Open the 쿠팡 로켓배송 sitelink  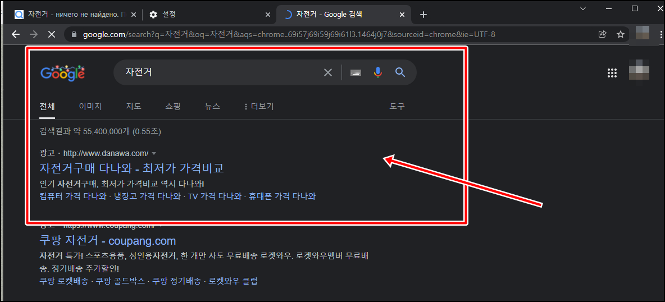(x=64, y=281)
